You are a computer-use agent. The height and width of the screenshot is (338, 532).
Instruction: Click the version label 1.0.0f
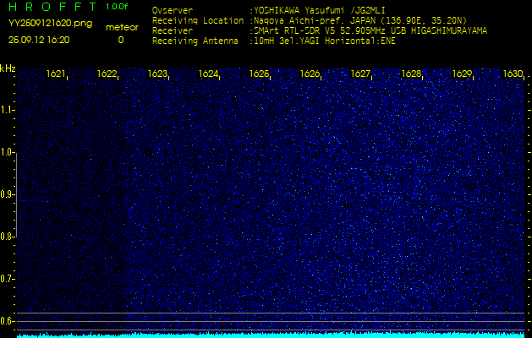coord(117,7)
